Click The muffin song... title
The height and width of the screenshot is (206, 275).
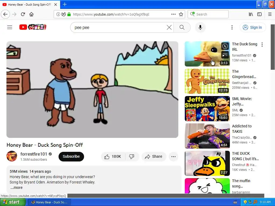click(x=241, y=183)
